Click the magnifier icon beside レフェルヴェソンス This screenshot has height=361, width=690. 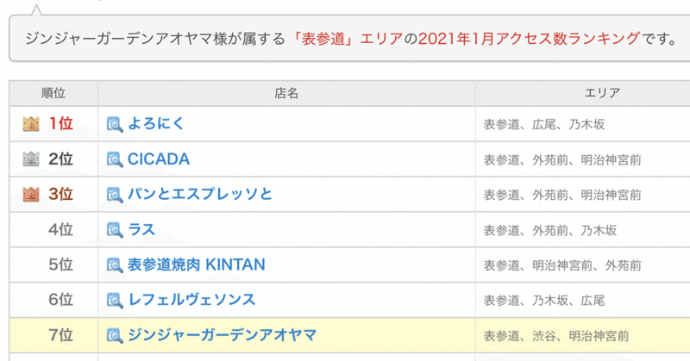coord(115,301)
